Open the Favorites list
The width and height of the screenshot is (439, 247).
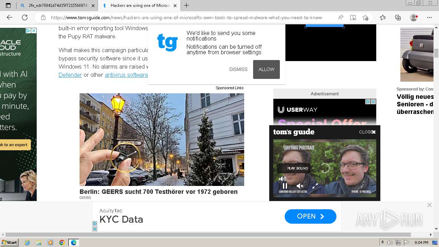click(383, 17)
